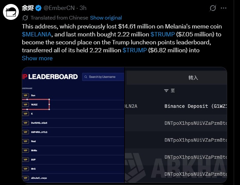Open the leaderboard screenshot image
The image size is (240, 185).
click(x=73, y=125)
